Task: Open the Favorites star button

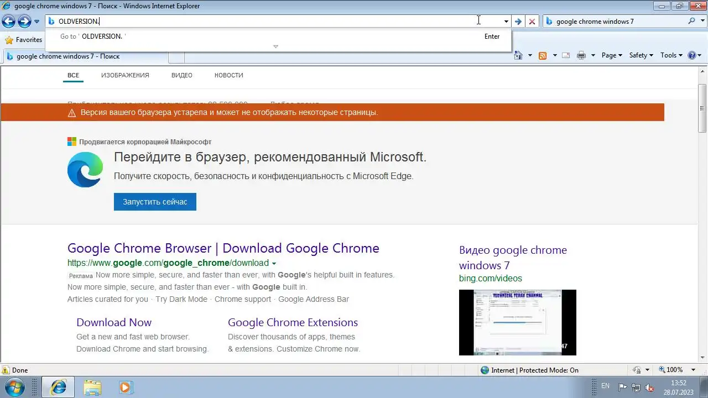Action: (x=24, y=40)
